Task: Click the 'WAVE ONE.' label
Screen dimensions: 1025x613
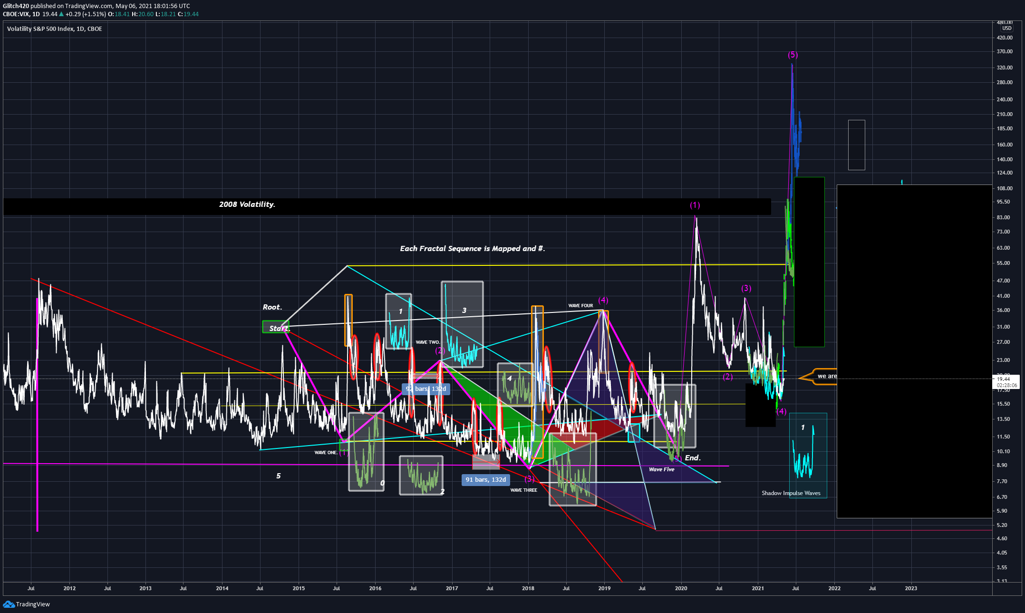Action: [x=326, y=452]
